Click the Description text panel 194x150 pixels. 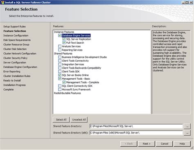[x=171, y=72]
